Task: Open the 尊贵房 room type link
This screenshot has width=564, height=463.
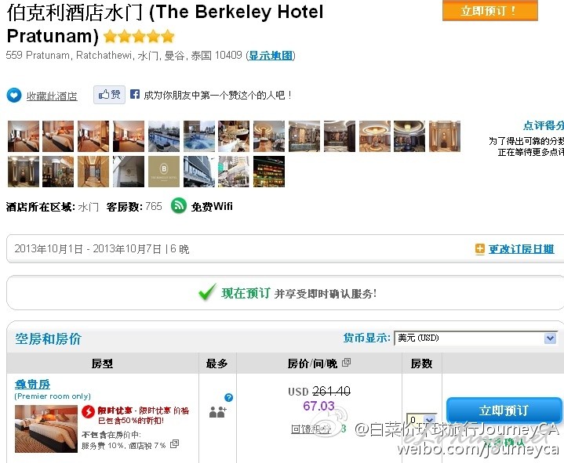Action: pos(32,385)
